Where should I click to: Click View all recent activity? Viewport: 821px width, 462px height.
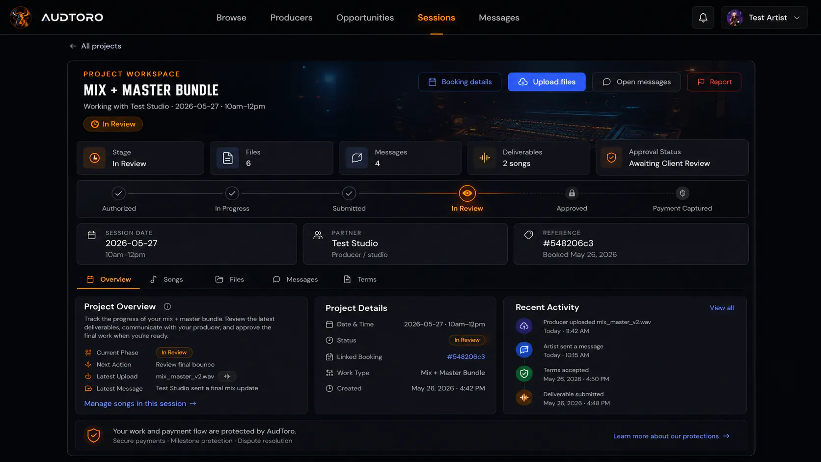coord(722,308)
